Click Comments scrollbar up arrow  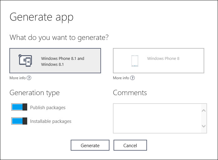pos(204,111)
